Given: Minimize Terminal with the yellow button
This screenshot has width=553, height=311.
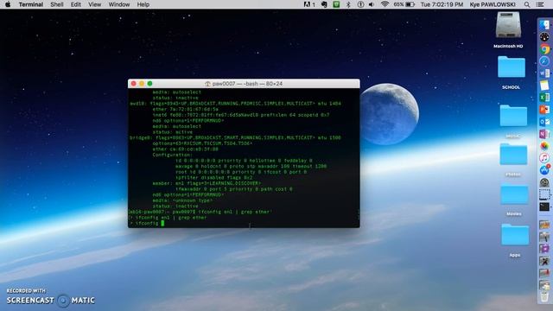Looking at the screenshot, I should tap(142, 84).
